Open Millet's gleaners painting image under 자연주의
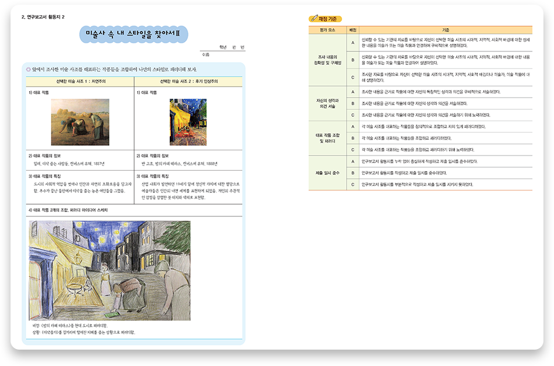The width and height of the screenshot is (554, 366). [x=80, y=122]
